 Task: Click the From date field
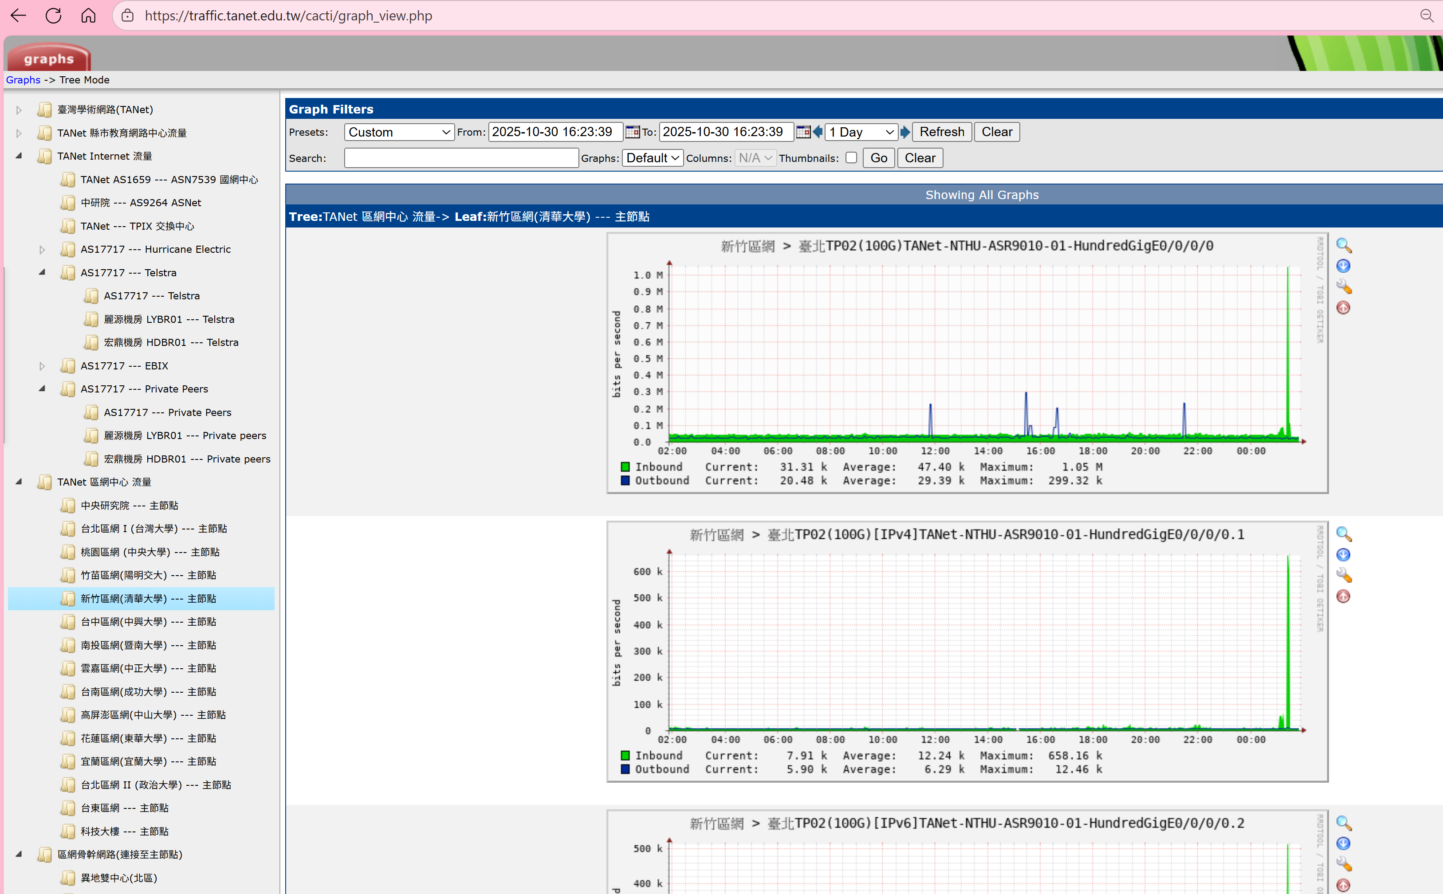click(x=555, y=132)
